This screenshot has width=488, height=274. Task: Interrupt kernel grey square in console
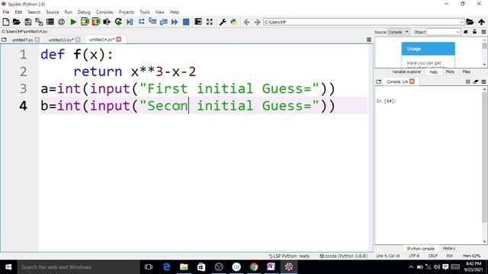(x=467, y=81)
